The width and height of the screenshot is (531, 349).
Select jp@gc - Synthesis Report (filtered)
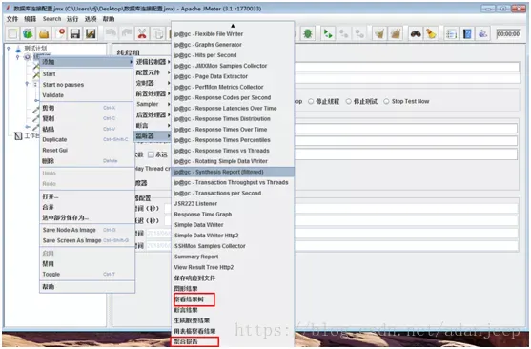click(233, 172)
